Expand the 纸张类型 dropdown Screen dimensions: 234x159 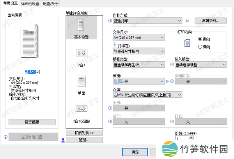click(x=139, y=64)
